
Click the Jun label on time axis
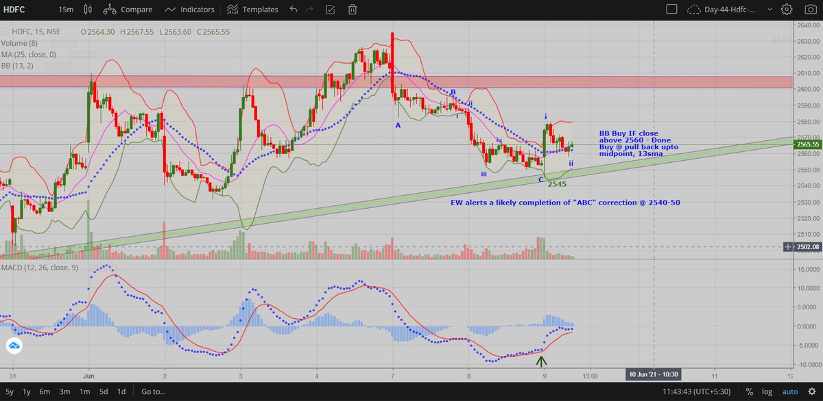(x=89, y=375)
